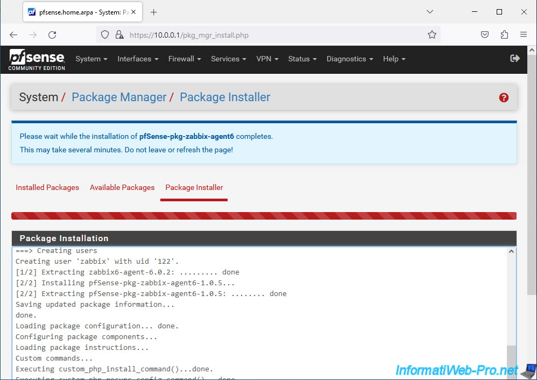Switch to the Available Packages tab

tap(122, 187)
